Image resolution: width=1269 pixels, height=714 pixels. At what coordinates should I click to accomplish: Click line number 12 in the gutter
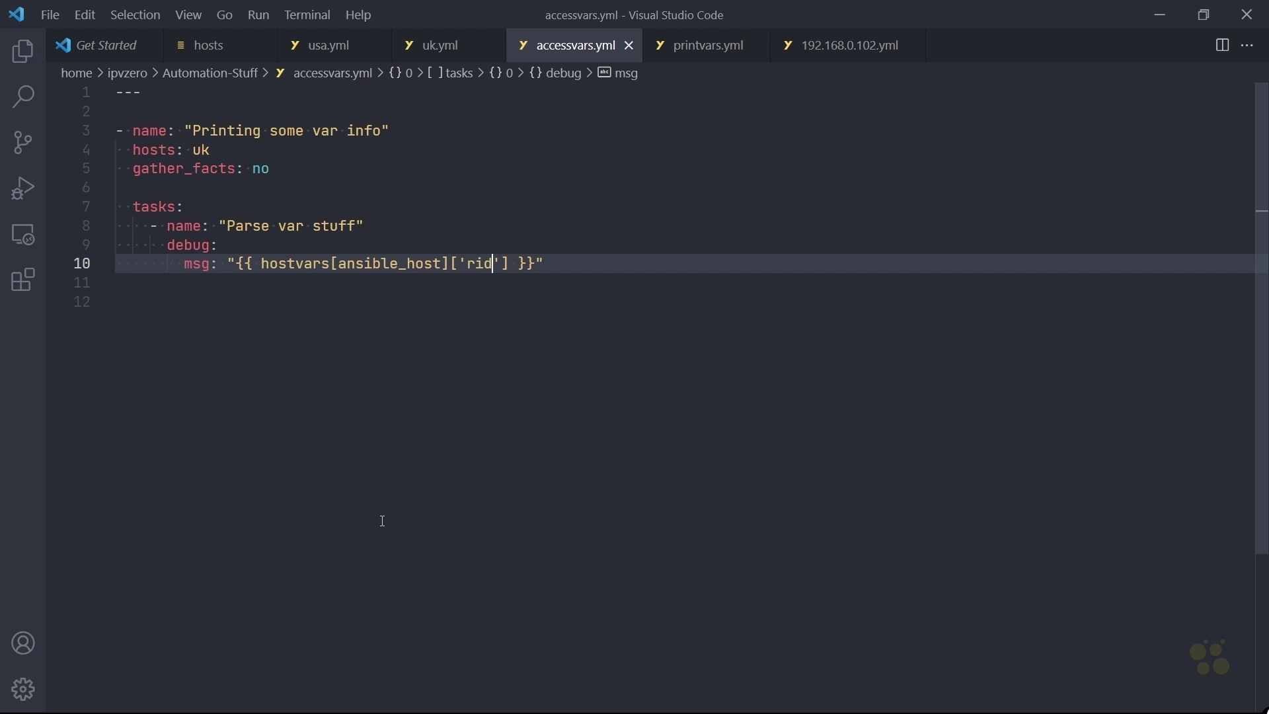(82, 302)
